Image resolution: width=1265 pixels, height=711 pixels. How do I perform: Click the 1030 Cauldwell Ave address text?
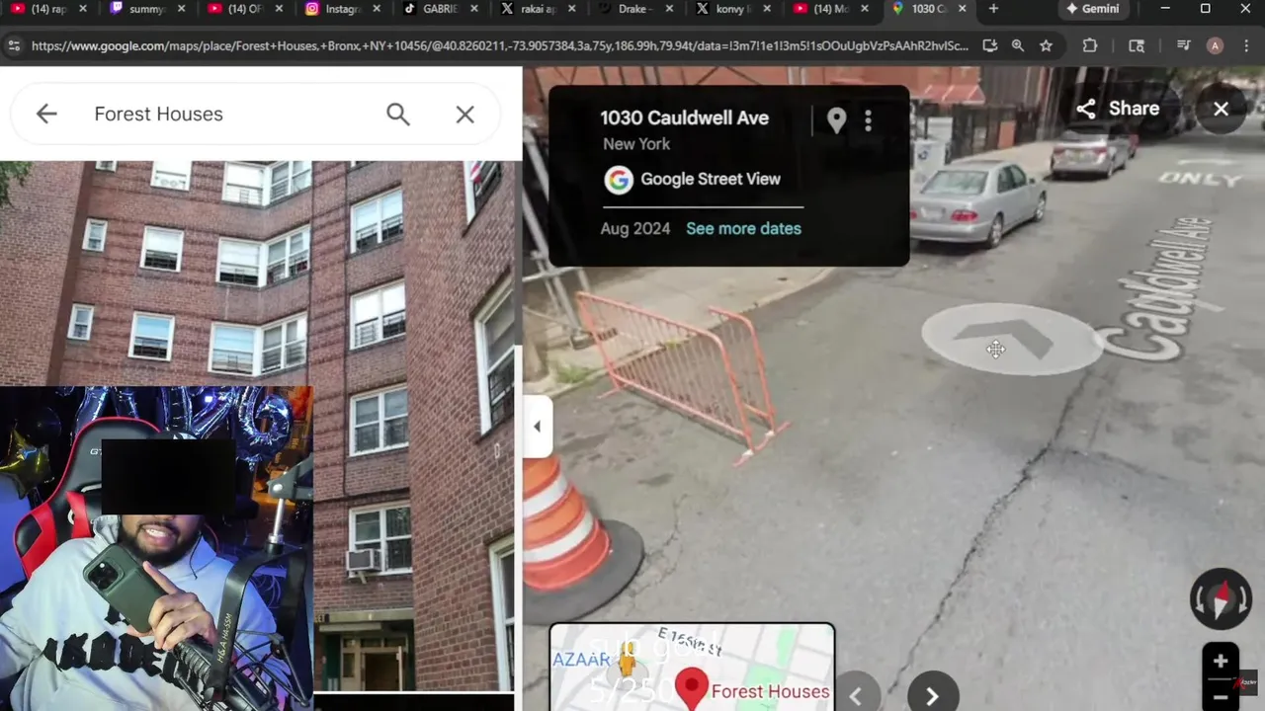[x=684, y=118]
